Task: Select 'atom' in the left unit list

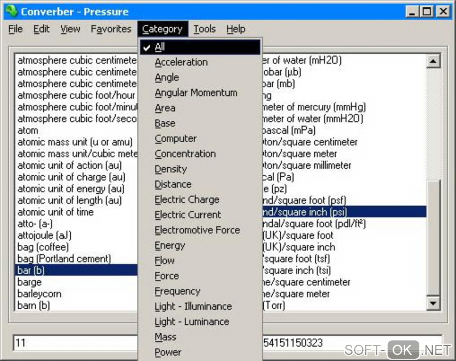Action: pyautogui.click(x=76, y=130)
